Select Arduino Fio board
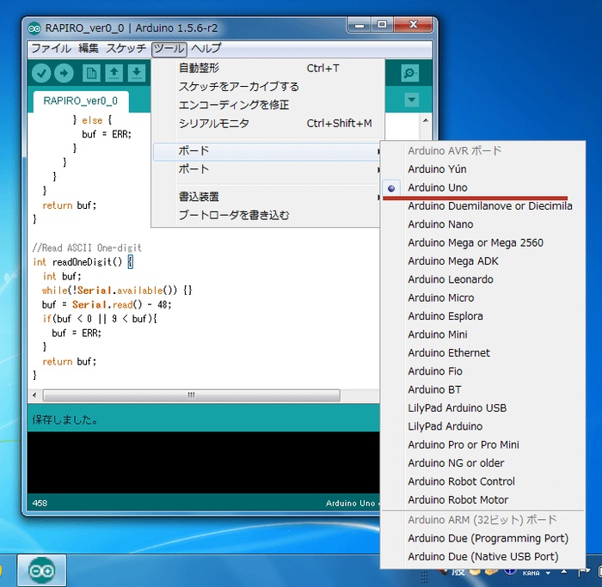Viewport: 602px width, 587px height. coord(482,371)
